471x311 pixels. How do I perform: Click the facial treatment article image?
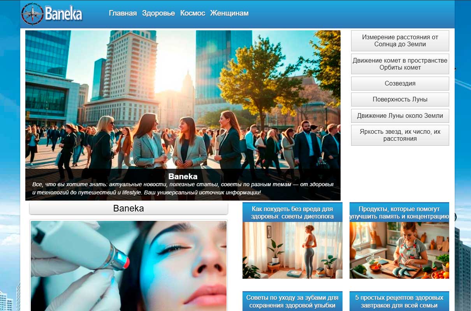tap(128, 264)
